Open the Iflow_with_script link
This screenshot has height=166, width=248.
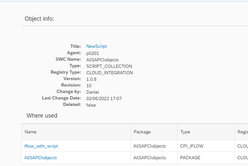[41, 146]
